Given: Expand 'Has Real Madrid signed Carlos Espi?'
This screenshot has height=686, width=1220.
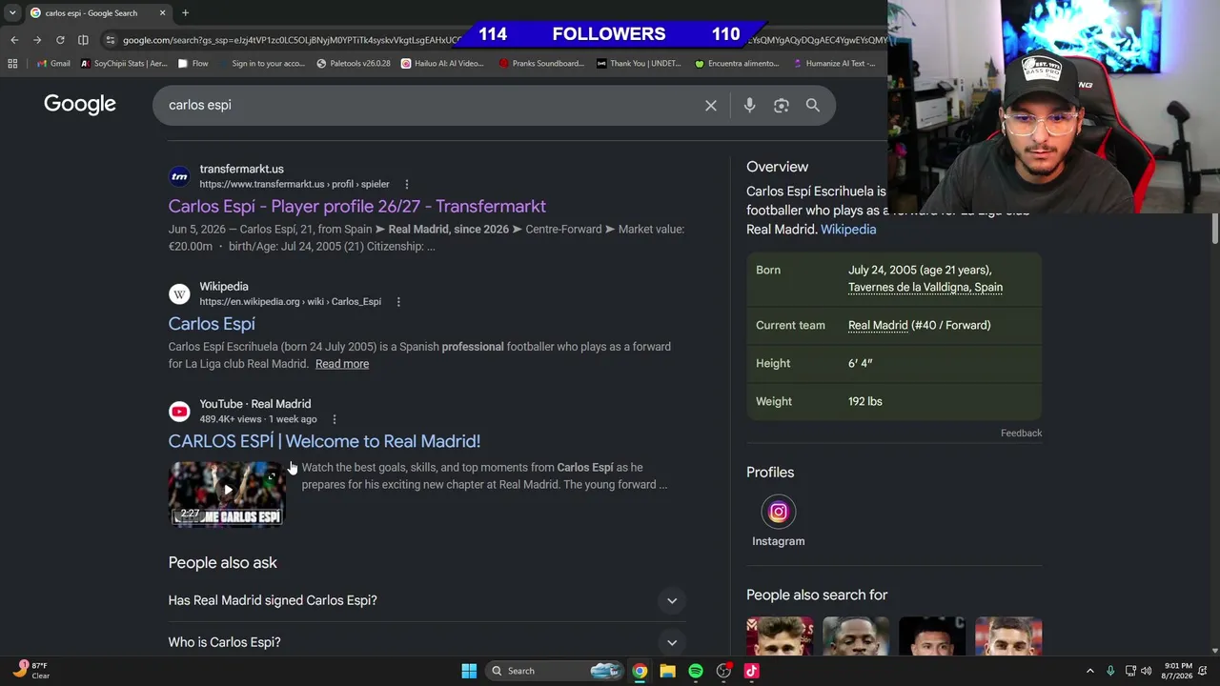Looking at the screenshot, I should tap(427, 600).
